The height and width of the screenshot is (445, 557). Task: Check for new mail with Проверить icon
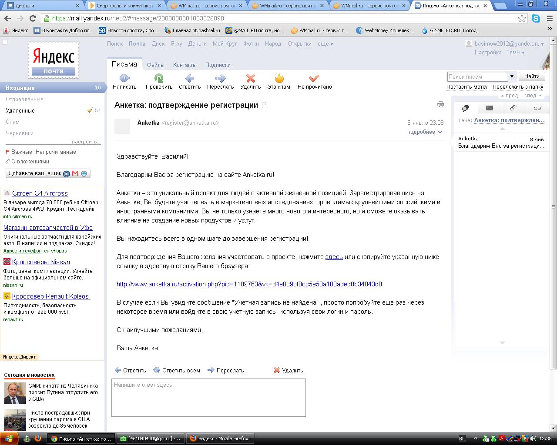coord(159,78)
